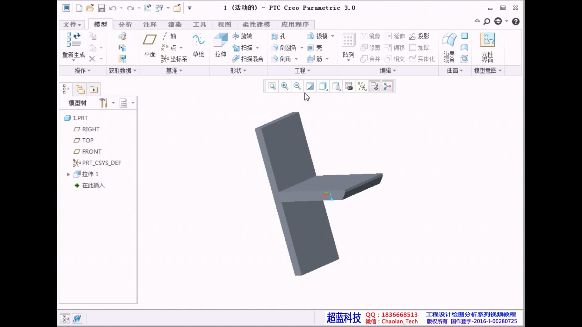Image resolution: width=582 pixels, height=327 pixels.
Task: Expand the 拉伸 1 feature node
Action: tap(68, 174)
